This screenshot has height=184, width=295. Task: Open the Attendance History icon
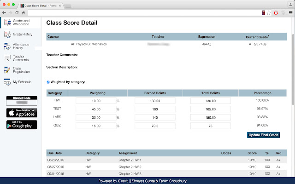coord(7,46)
